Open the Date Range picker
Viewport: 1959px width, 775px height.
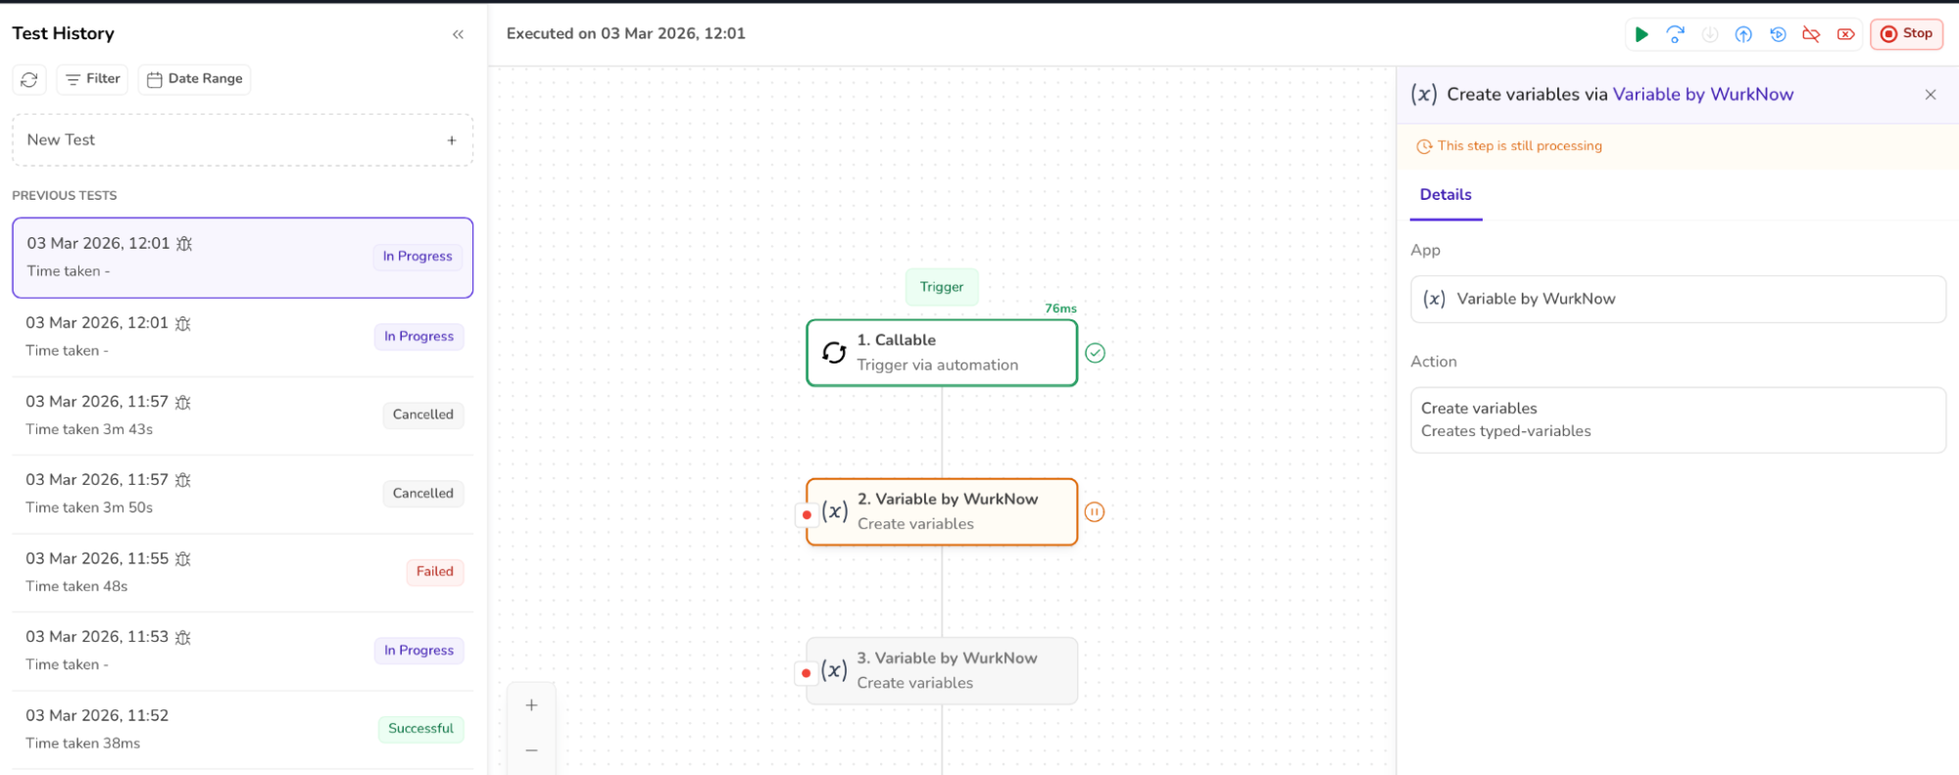[194, 79]
